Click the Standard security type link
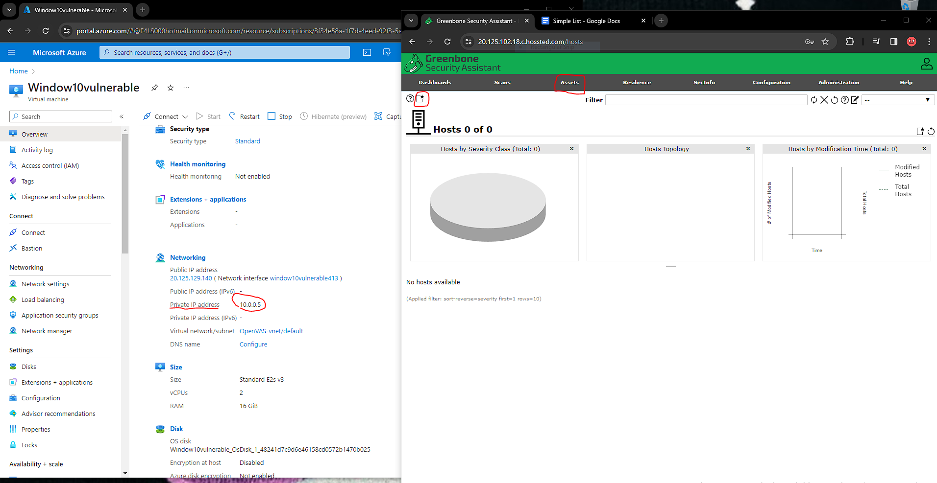Viewport: 937px width, 483px height. click(247, 141)
